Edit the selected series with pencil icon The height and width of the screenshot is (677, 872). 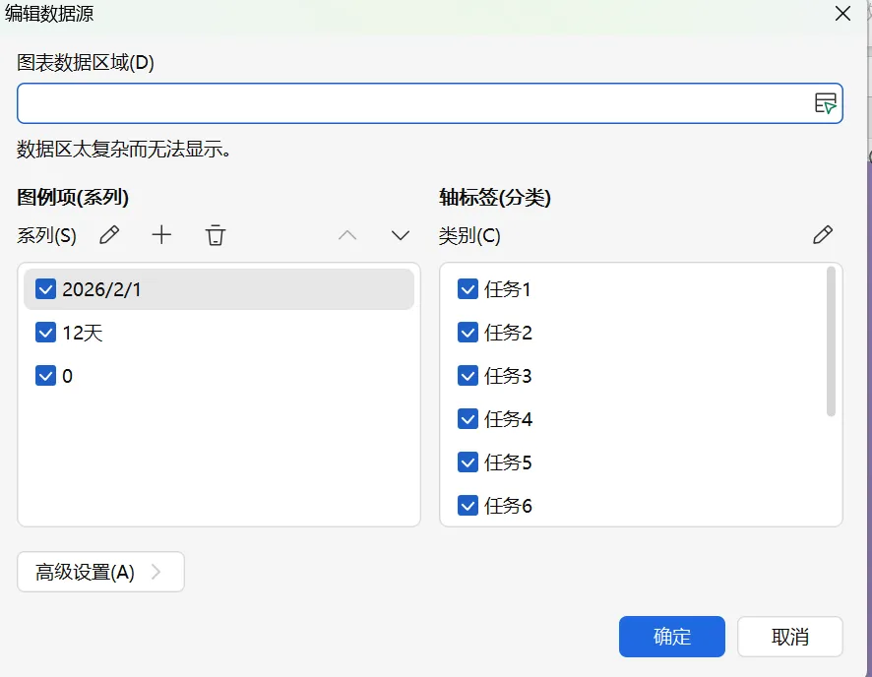point(110,235)
